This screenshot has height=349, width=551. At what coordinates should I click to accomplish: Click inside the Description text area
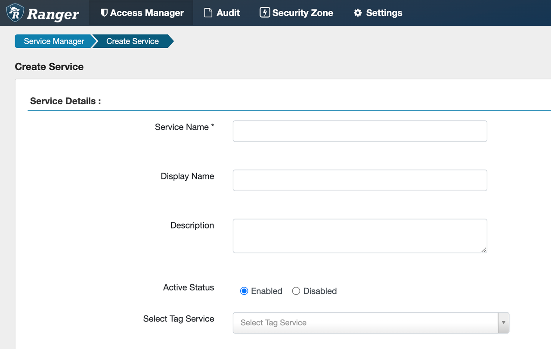click(360, 236)
